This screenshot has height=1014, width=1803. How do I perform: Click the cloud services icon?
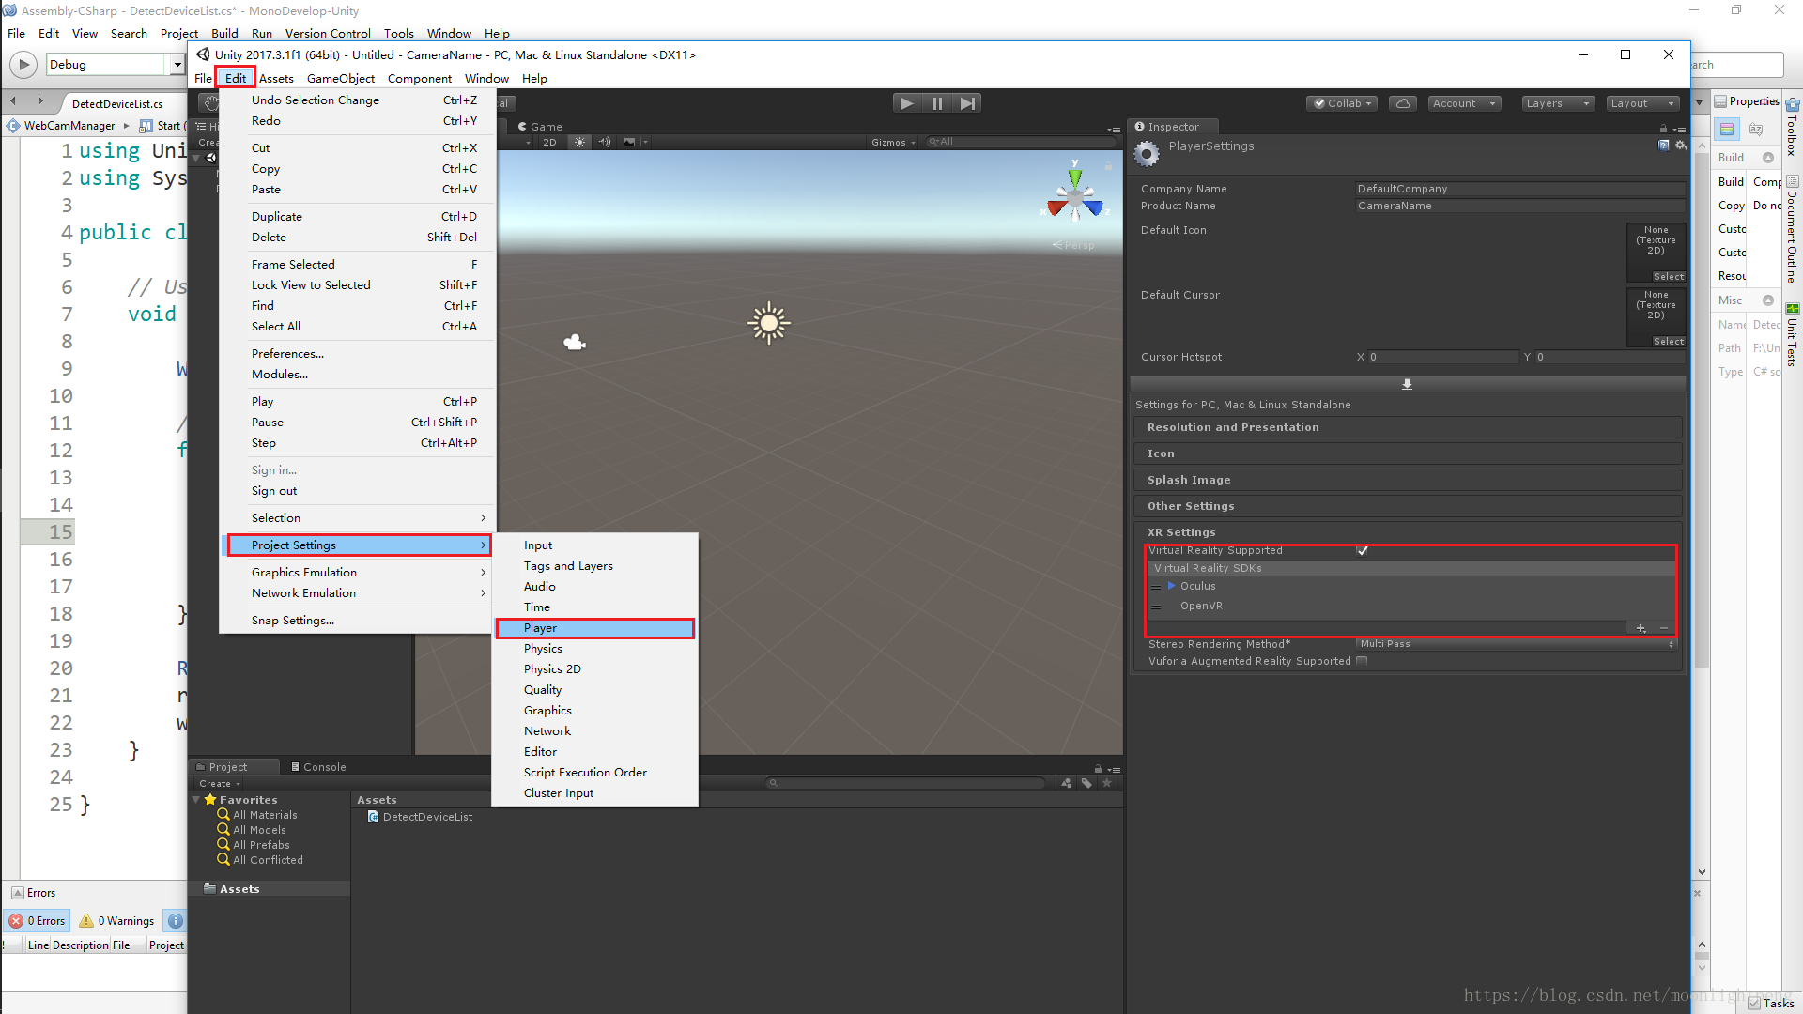tap(1402, 103)
